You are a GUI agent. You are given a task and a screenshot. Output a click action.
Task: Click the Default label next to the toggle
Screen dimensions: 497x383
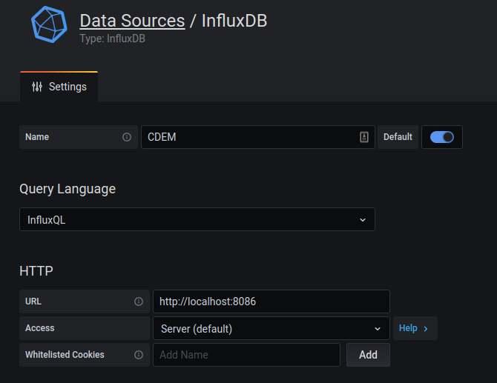398,137
